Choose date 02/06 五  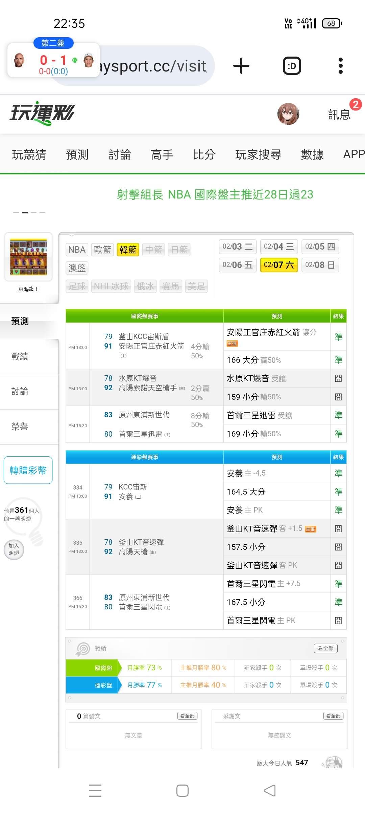pyautogui.click(x=238, y=265)
